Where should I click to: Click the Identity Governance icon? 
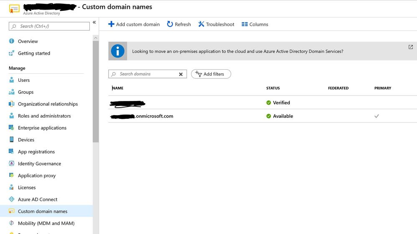coord(11,164)
